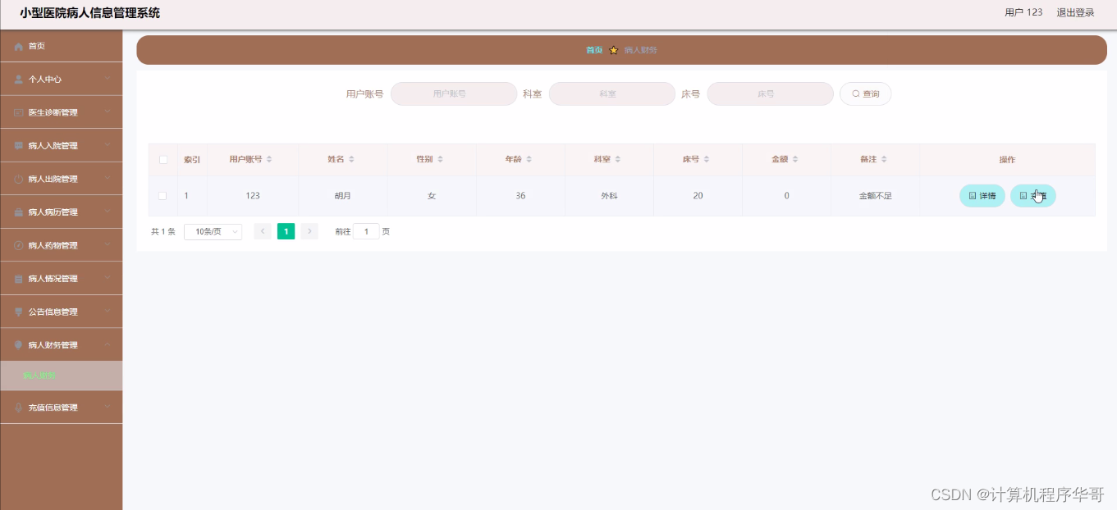Focus the 用户账号 search input field

[x=454, y=94]
